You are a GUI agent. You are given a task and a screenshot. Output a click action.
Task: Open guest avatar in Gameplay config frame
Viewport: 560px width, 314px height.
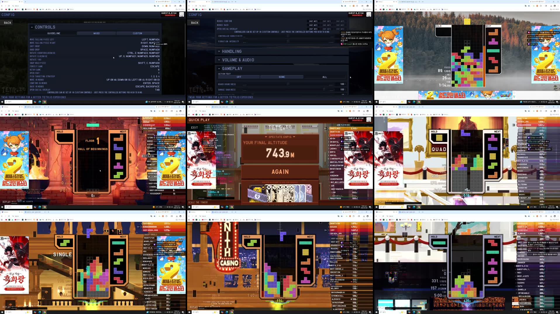coord(369,14)
